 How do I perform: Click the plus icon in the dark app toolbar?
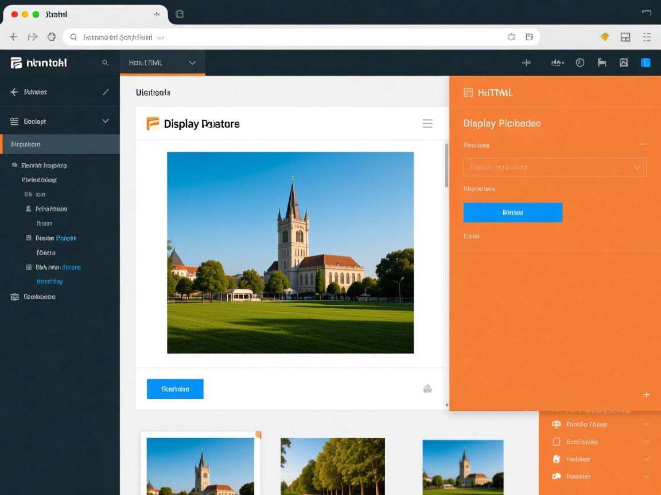click(526, 63)
